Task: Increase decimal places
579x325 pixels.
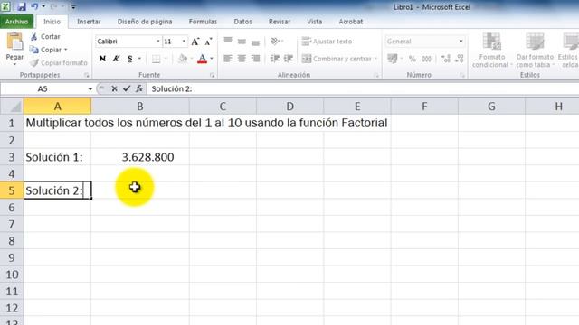Action: pos(446,59)
